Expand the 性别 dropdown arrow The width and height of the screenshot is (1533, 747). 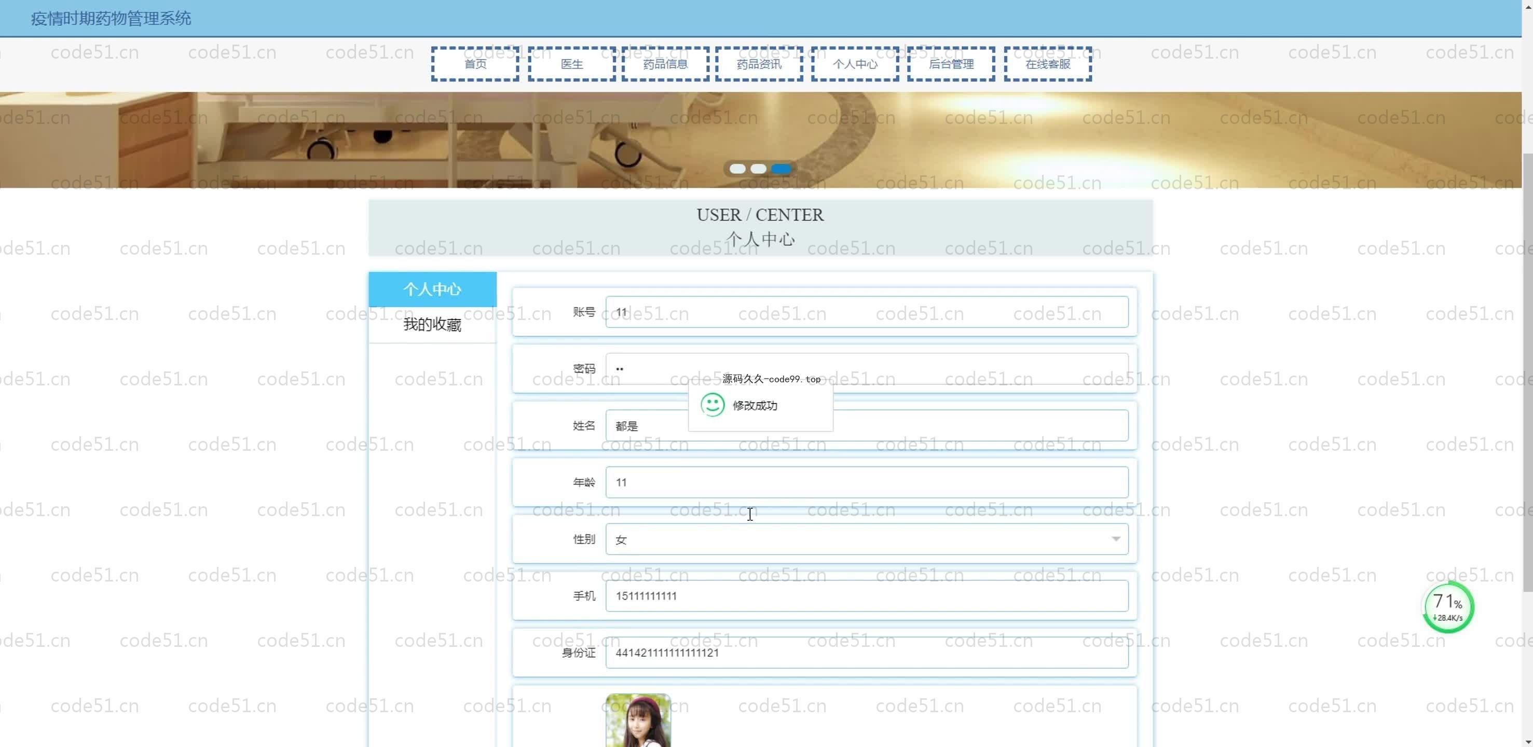point(1115,539)
